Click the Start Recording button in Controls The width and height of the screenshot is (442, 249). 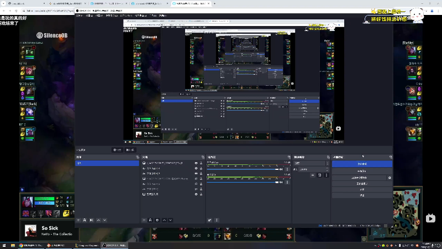click(362, 171)
